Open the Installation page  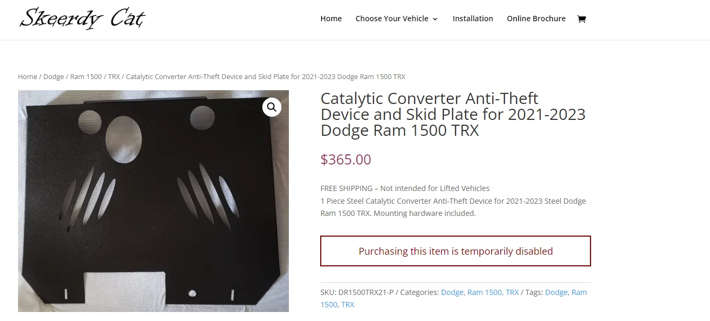[473, 19]
